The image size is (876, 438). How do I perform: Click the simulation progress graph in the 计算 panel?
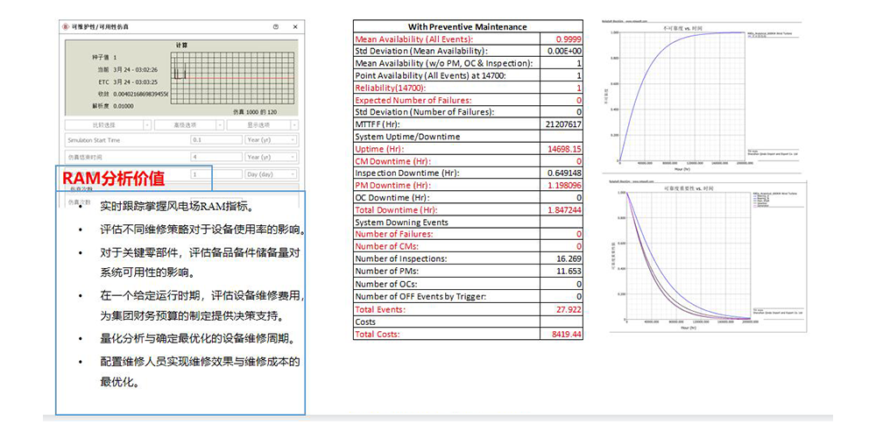tap(232, 78)
